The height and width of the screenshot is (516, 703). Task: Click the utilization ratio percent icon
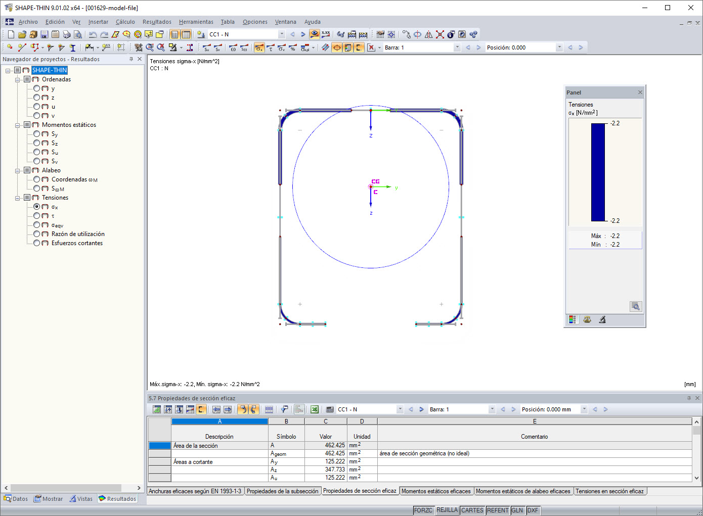click(293, 48)
